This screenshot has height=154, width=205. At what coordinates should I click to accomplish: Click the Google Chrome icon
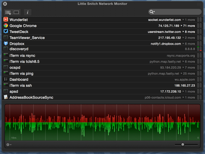tap(6, 25)
